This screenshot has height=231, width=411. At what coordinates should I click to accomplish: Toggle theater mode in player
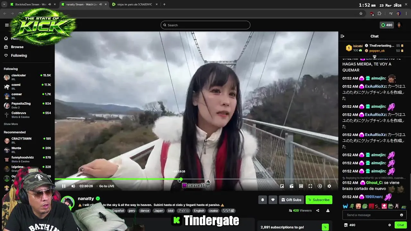pos(301,186)
